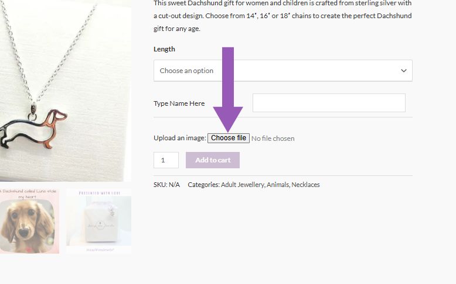Open the Necklaces category link
456x284 pixels.
pos(305,185)
